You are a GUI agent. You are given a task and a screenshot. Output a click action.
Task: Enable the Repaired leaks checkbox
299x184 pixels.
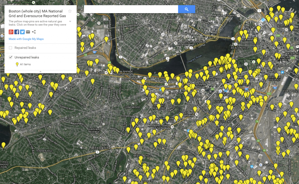10,48
